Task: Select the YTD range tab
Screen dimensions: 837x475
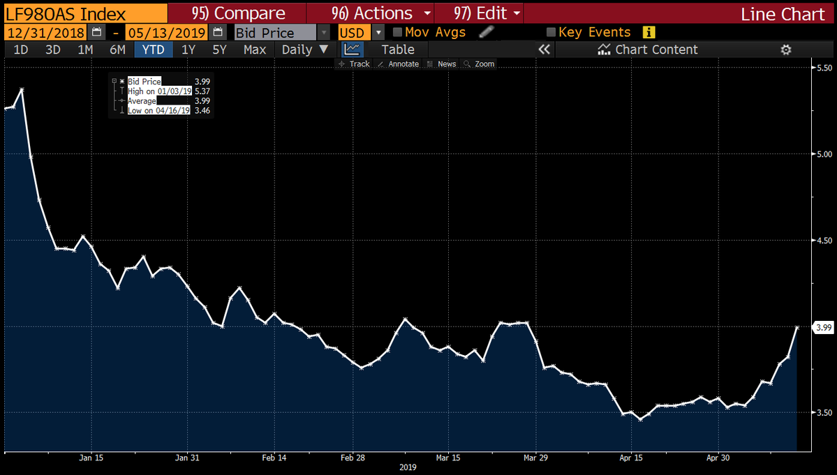Action: coord(153,50)
